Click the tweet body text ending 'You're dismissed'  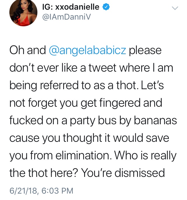[x=93, y=111]
